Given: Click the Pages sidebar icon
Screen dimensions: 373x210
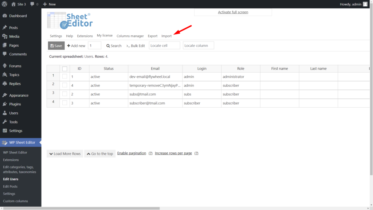Looking at the screenshot, I should coord(5,45).
